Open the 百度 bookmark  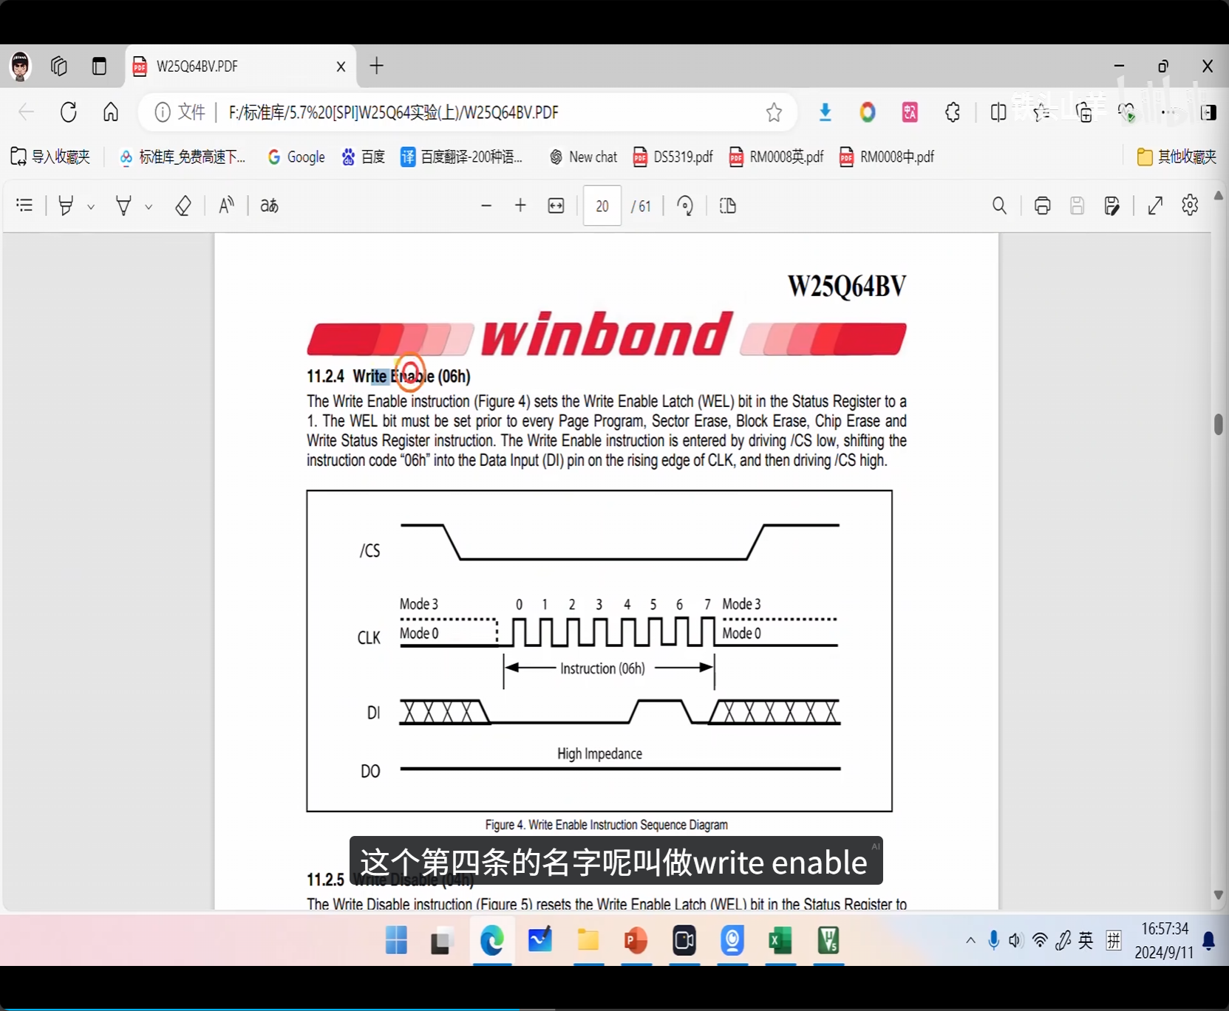coord(363,157)
